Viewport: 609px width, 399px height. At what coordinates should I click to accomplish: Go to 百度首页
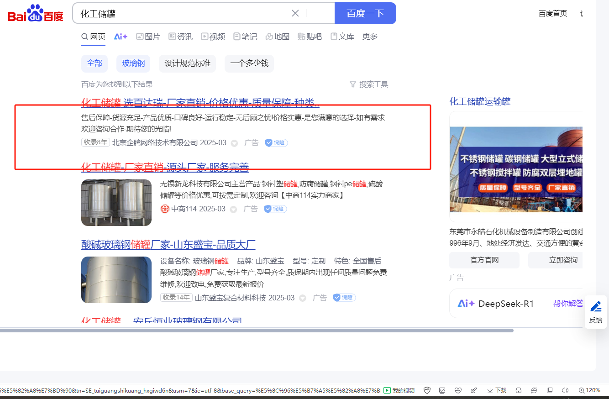point(553,14)
